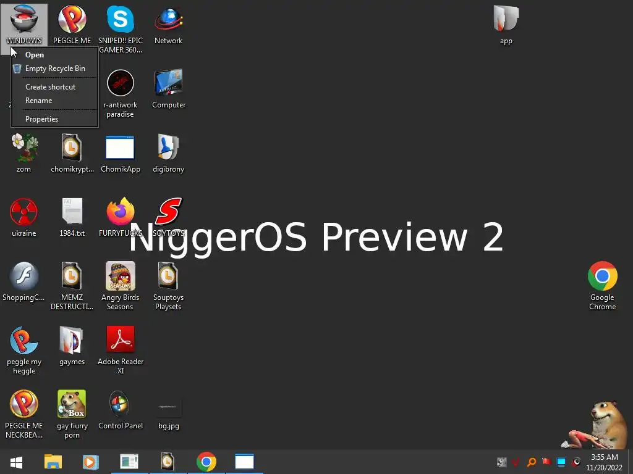Click the red checkmark tray icon
633x474 pixels.
[516, 462]
